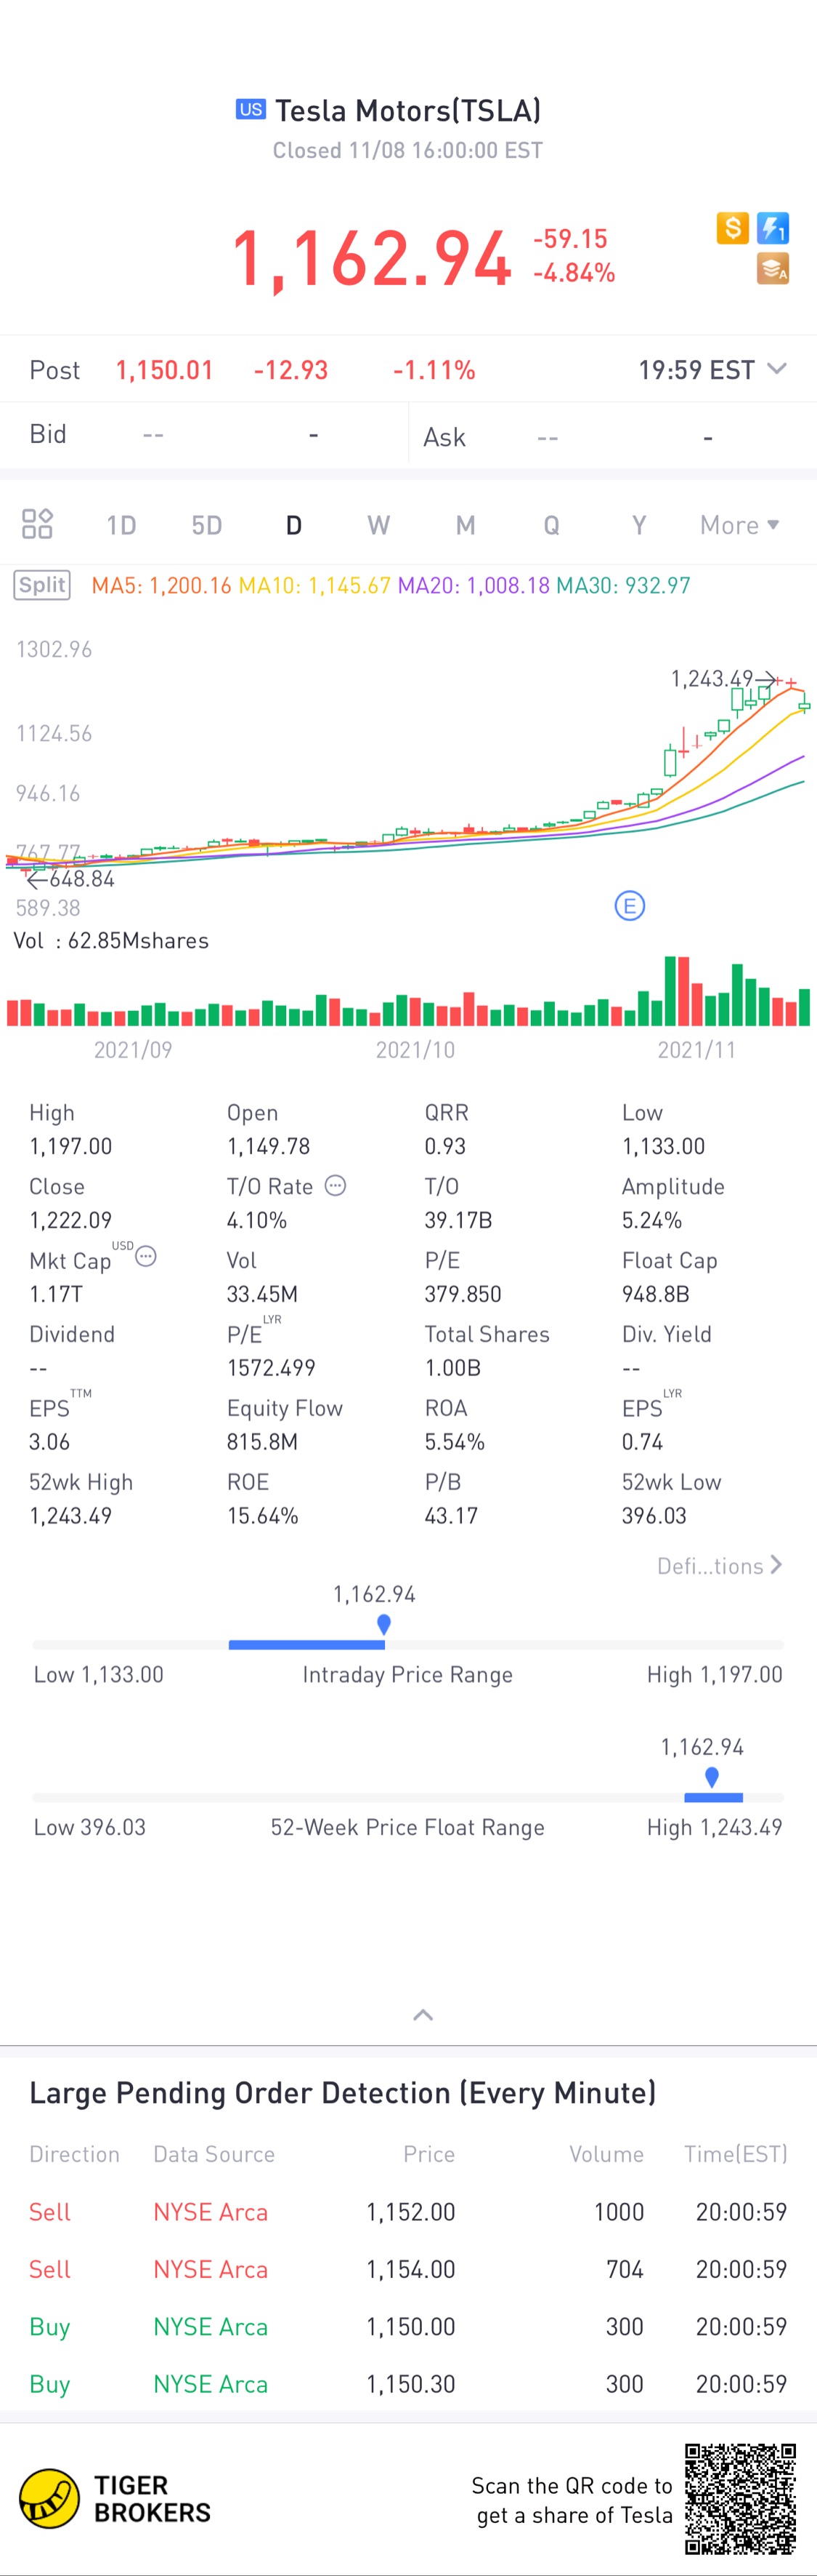The height and width of the screenshot is (2576, 817).
Task: Tap the blue E earnings marker
Action: (629, 906)
